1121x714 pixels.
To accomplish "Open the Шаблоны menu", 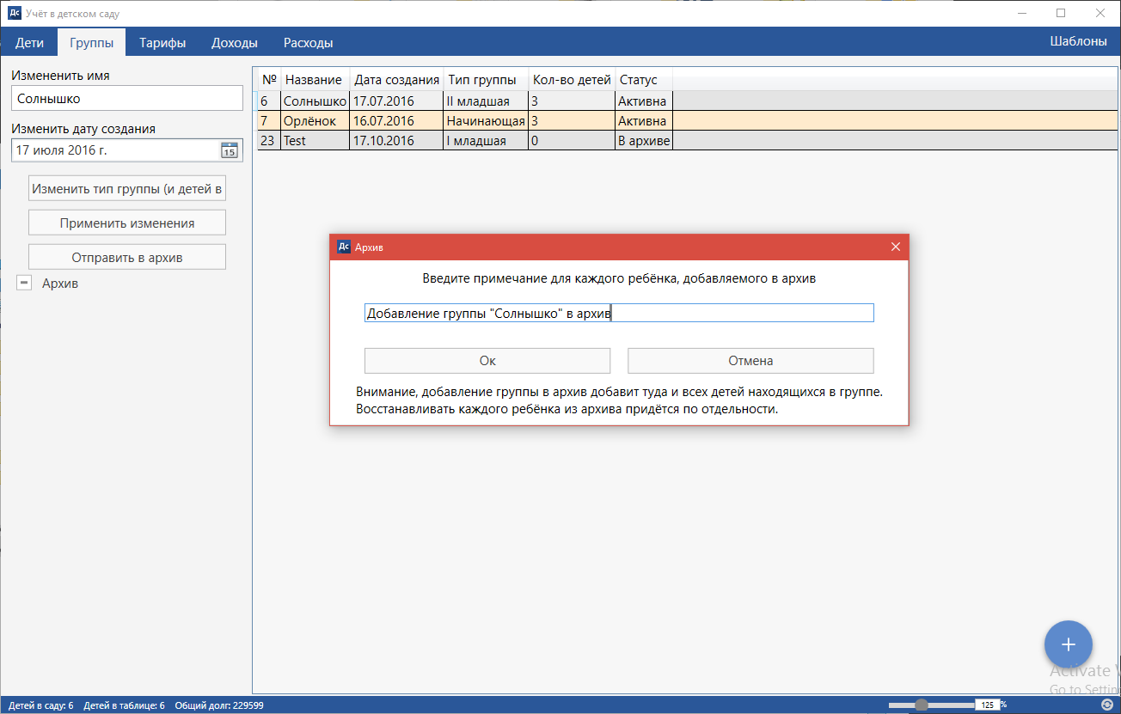I will tap(1078, 41).
